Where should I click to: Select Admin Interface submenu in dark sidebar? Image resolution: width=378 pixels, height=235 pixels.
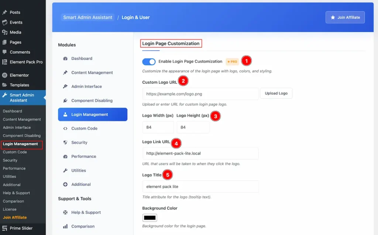click(x=17, y=128)
